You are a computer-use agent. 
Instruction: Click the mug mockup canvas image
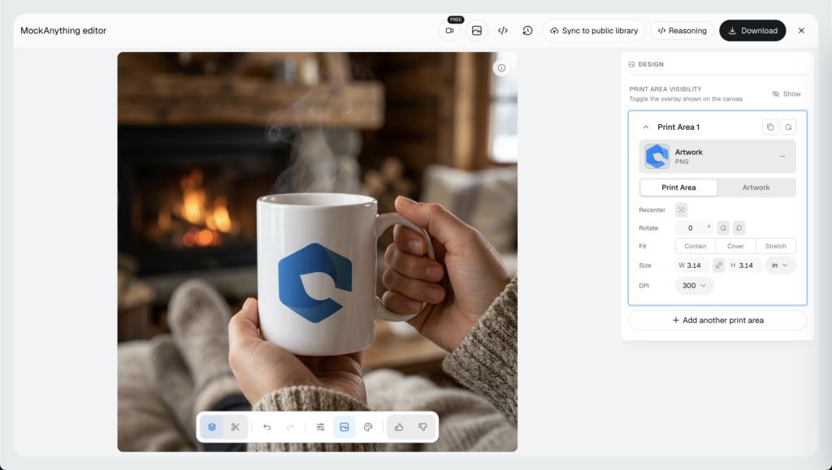[318, 252]
